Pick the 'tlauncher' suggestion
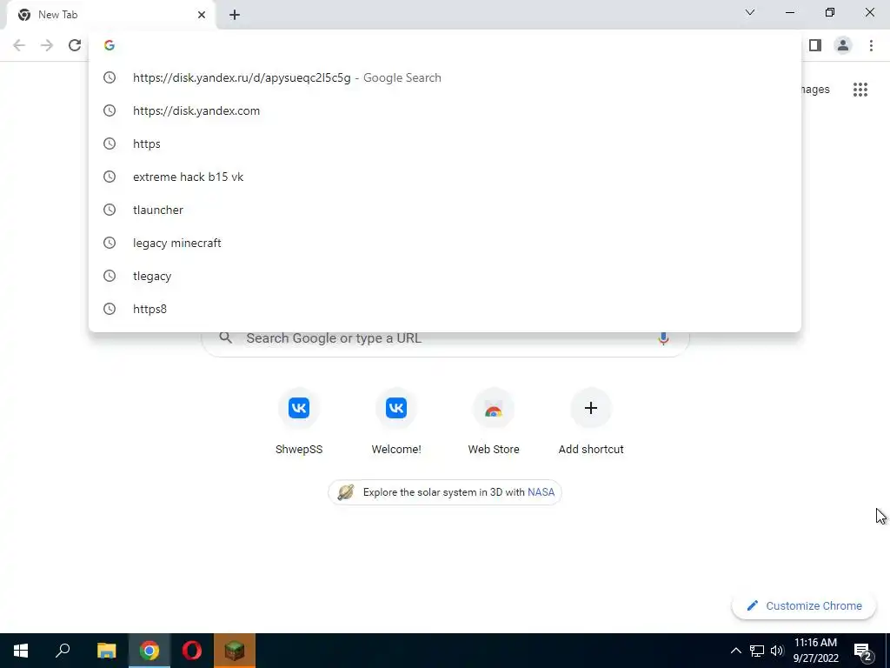 pos(445,210)
